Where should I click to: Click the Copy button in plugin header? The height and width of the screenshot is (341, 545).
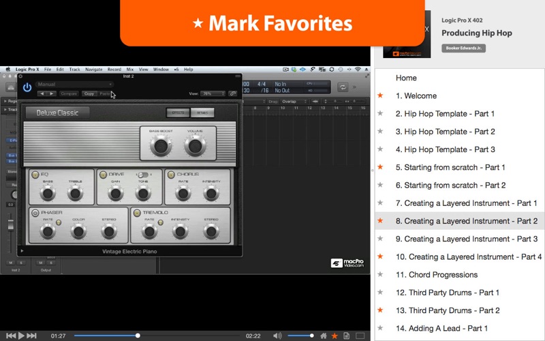pyautogui.click(x=89, y=93)
